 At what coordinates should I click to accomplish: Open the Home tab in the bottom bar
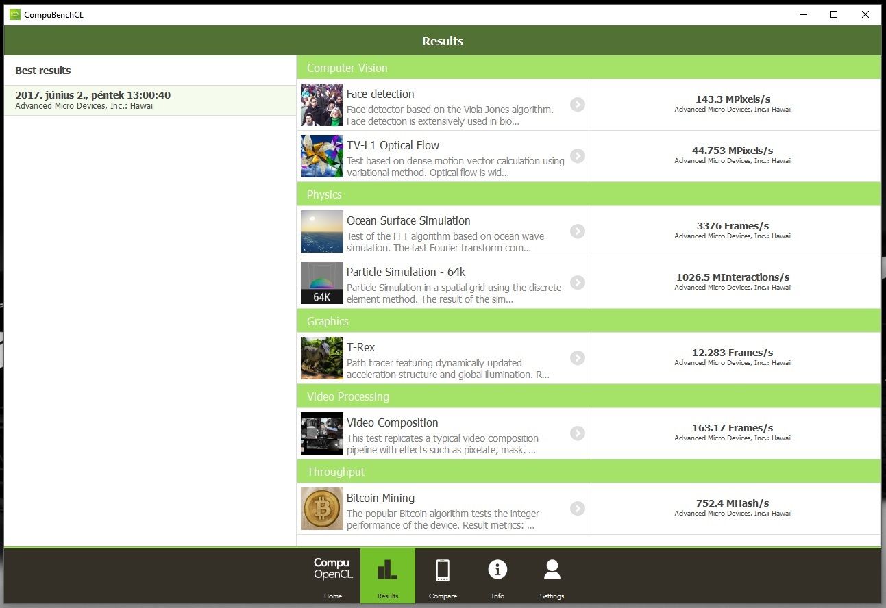point(333,576)
